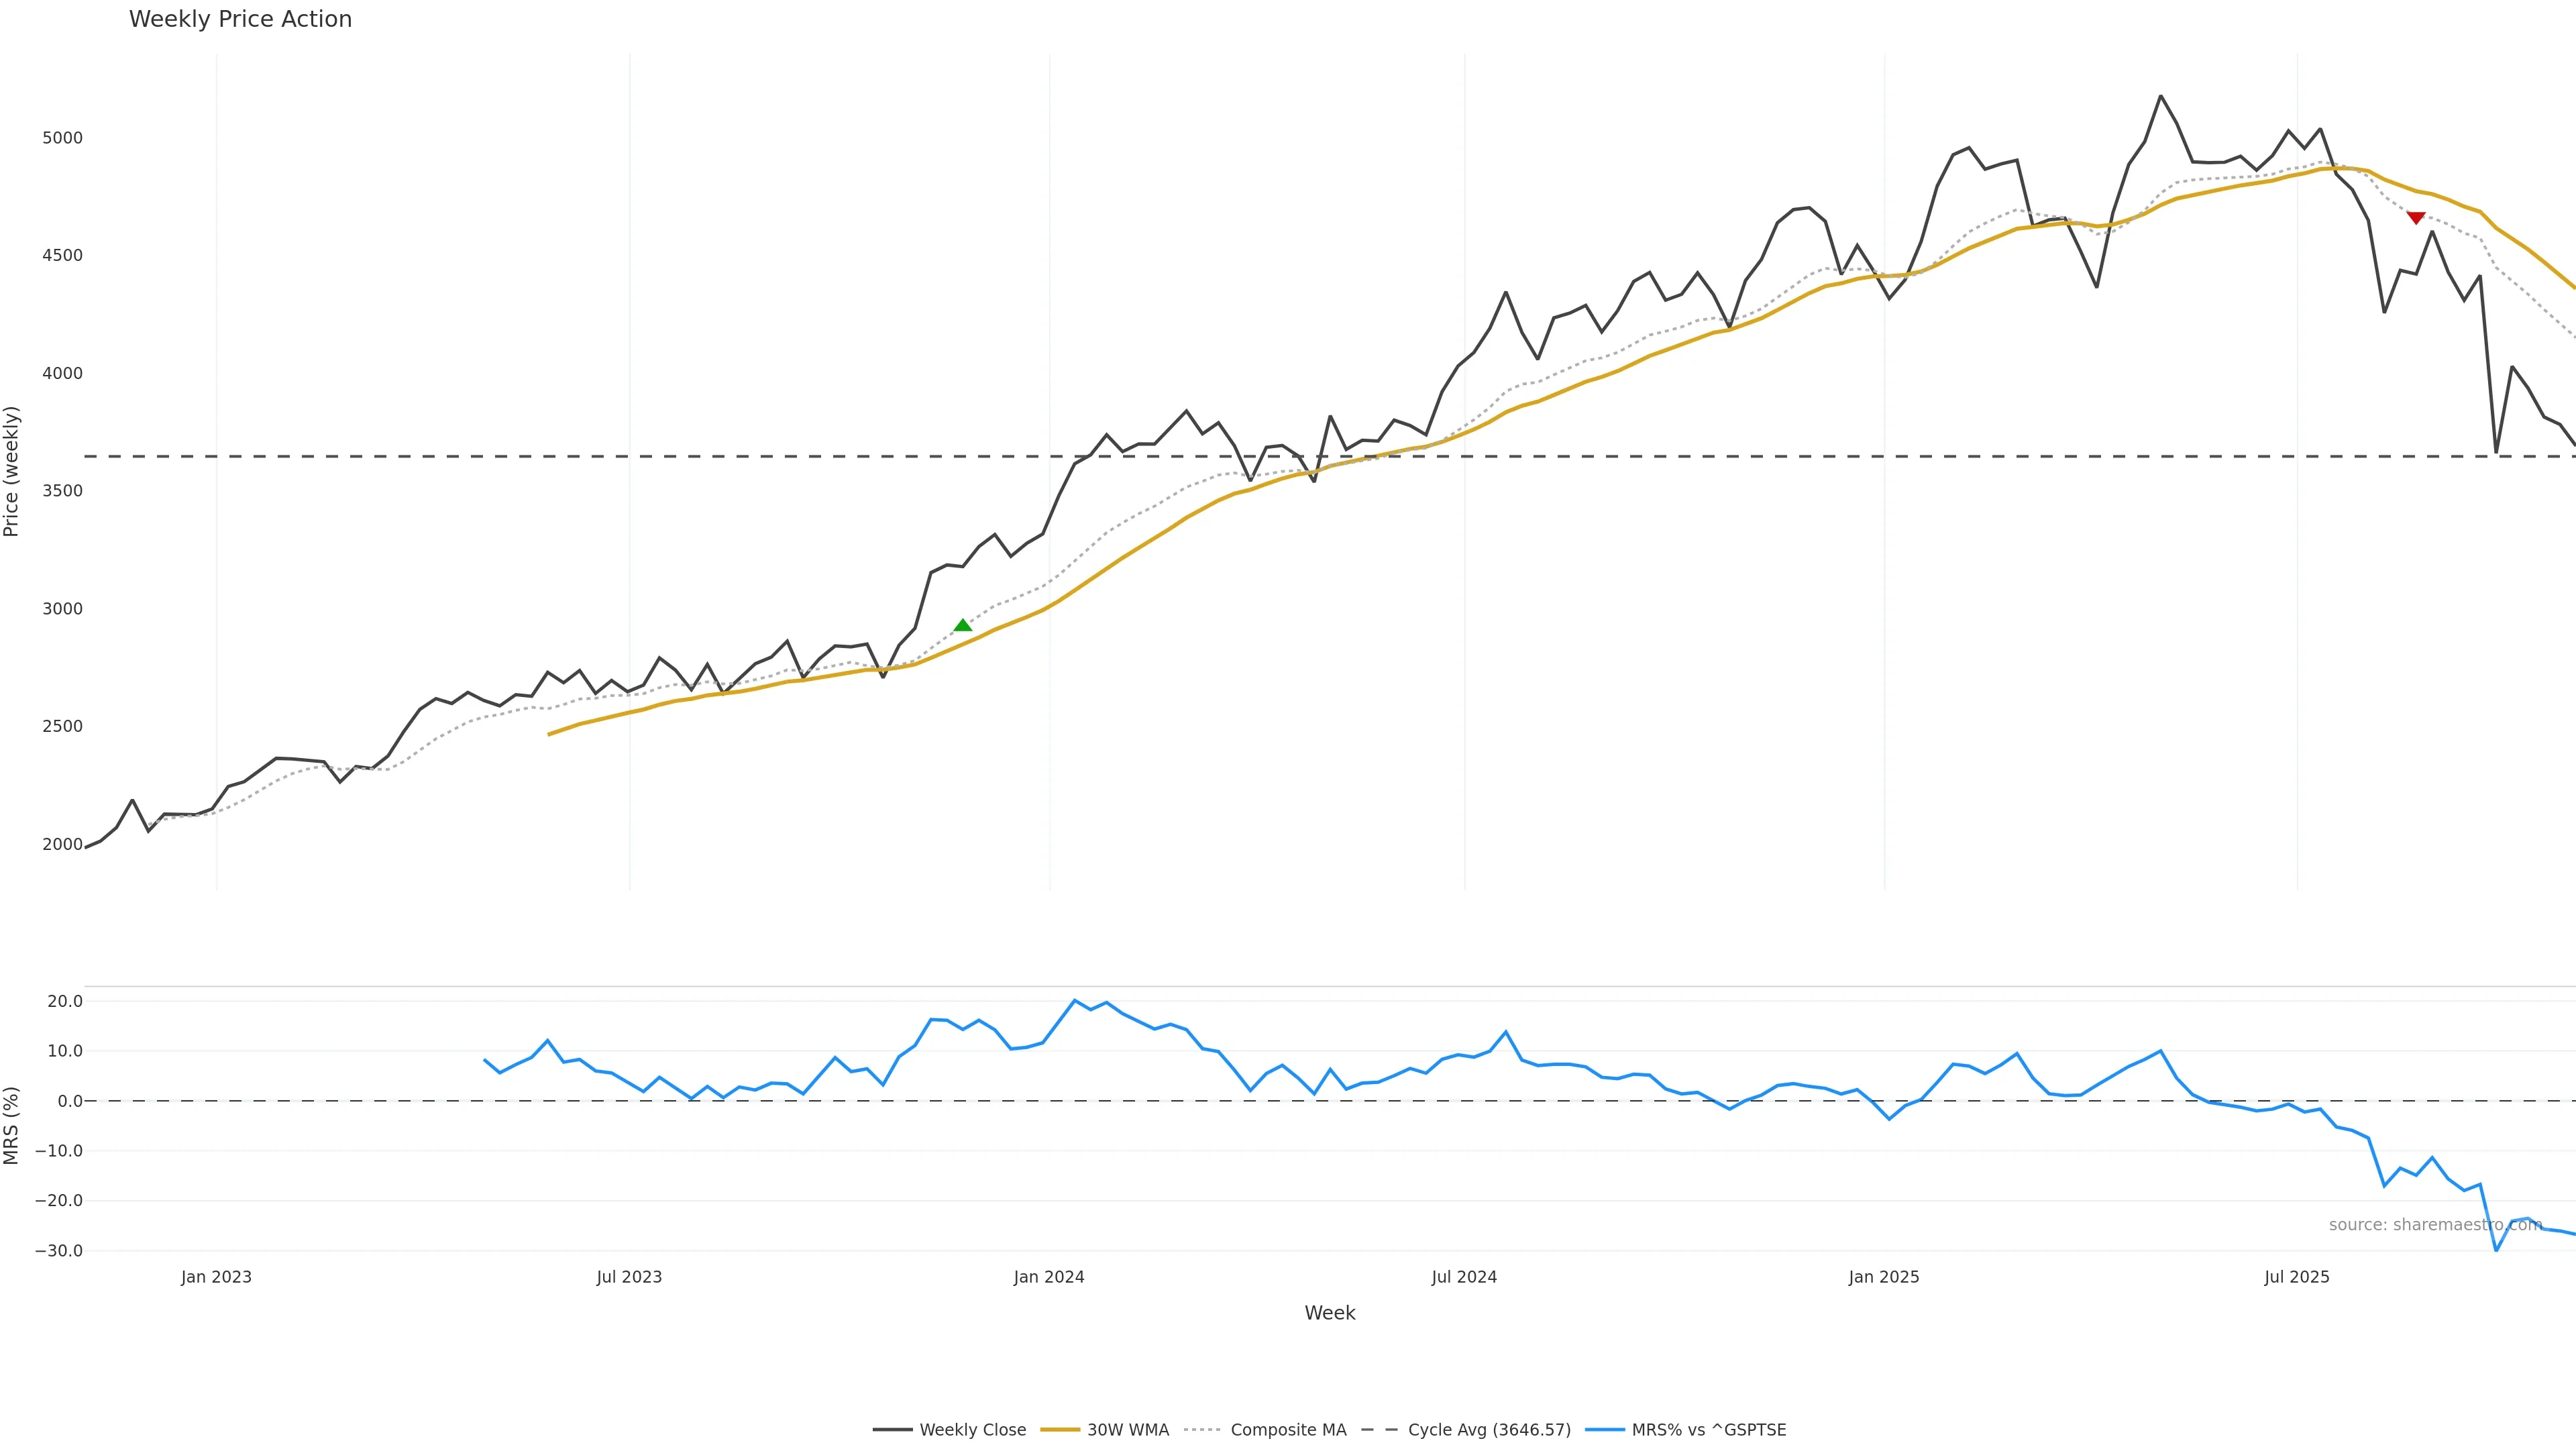
Task: Click the dashed Cycle Avg legend line swatch
Action: point(1380,1430)
